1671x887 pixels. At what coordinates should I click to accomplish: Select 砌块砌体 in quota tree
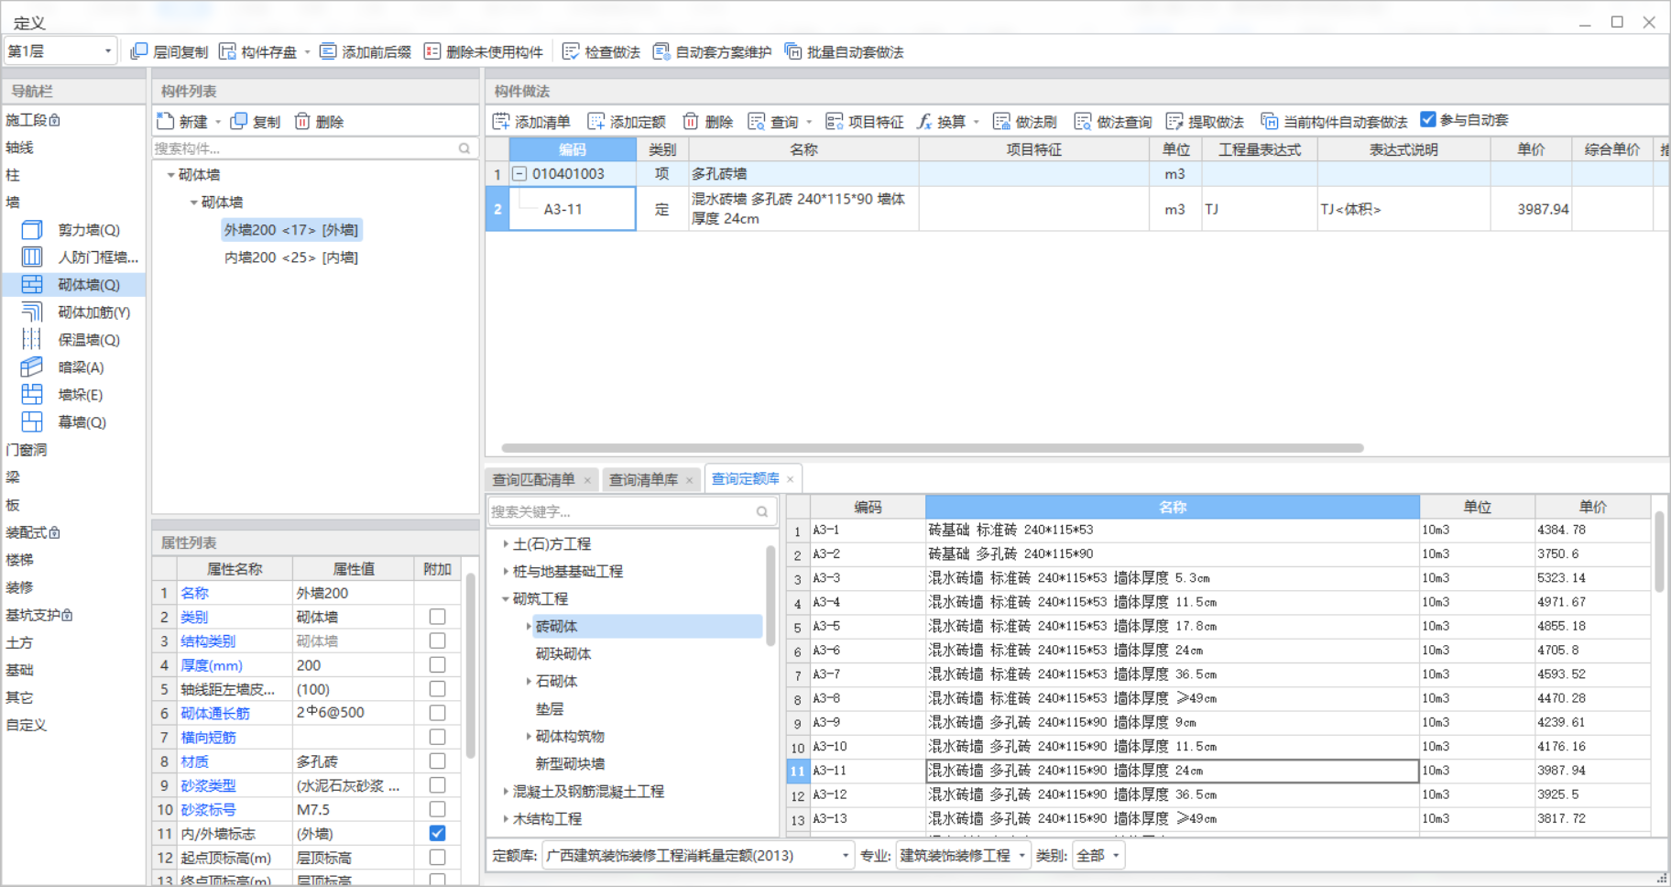pyautogui.click(x=563, y=654)
